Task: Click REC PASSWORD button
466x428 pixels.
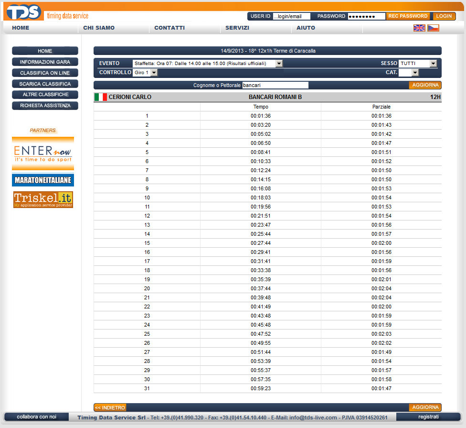Action: [408, 16]
